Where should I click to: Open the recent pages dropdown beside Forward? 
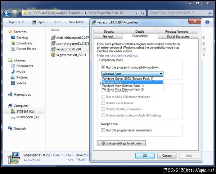click(x=20, y=13)
